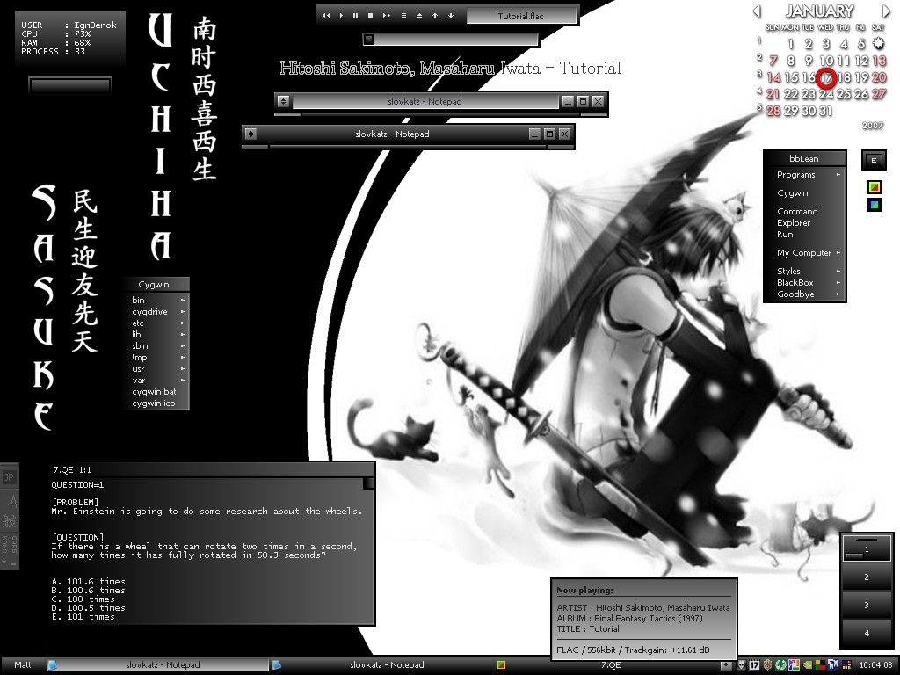Click the alien mask tray icon
900x675 pixels.
742,664
